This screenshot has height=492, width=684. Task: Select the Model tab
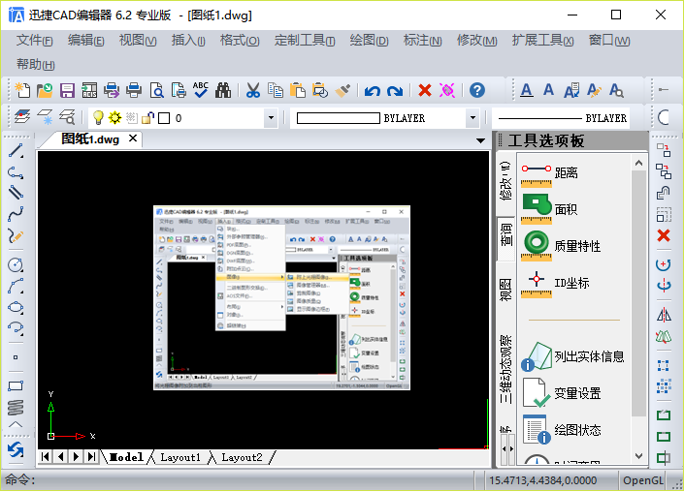126,457
